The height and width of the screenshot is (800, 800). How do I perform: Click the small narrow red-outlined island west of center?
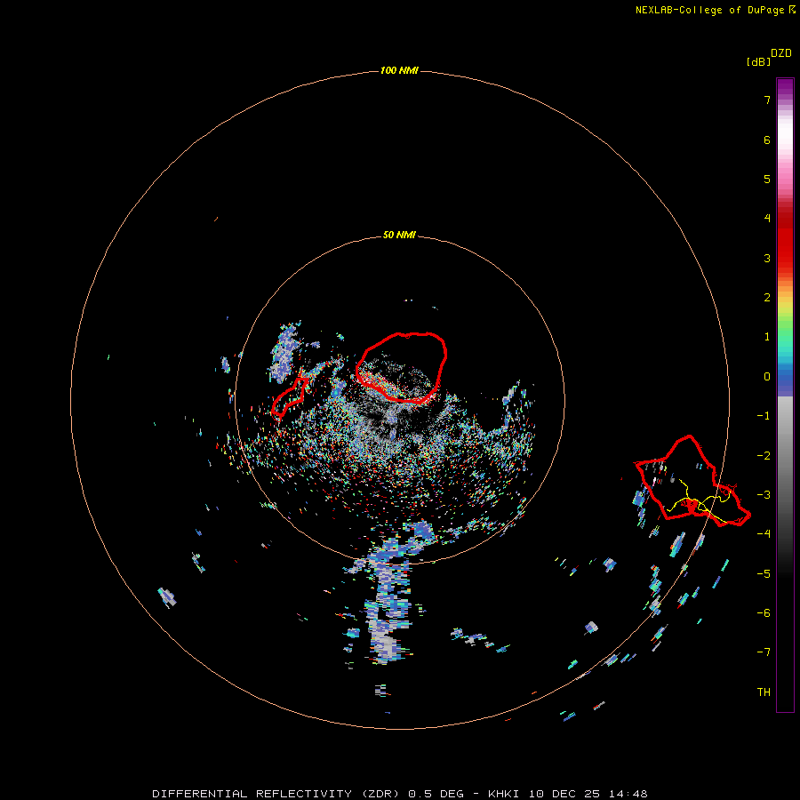pos(289,396)
